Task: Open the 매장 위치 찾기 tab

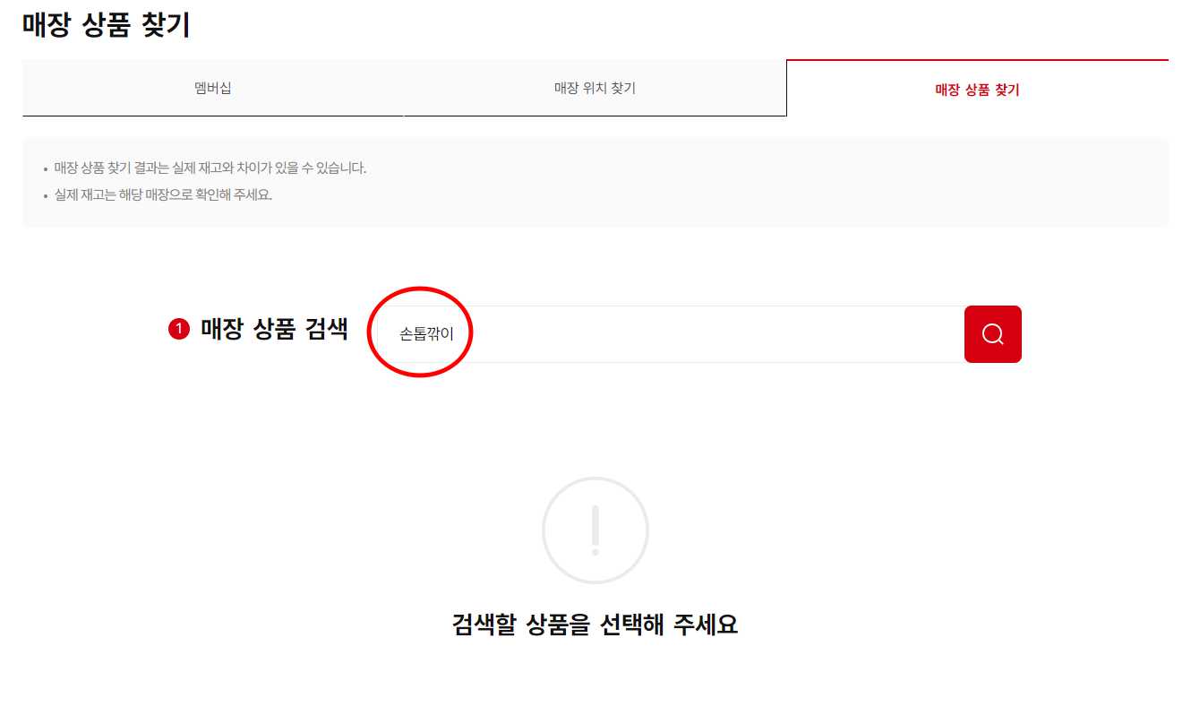Action: click(595, 88)
